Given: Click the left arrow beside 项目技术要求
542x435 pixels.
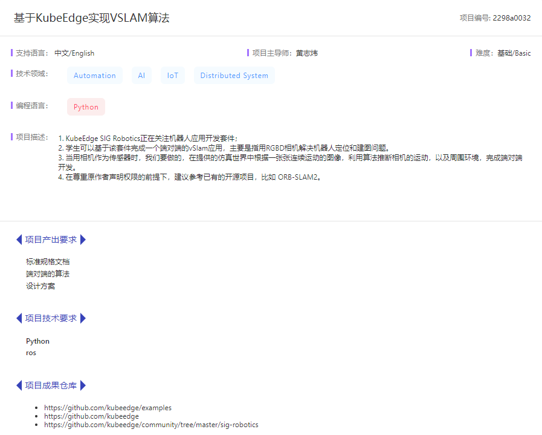Looking at the screenshot, I should click(x=19, y=318).
